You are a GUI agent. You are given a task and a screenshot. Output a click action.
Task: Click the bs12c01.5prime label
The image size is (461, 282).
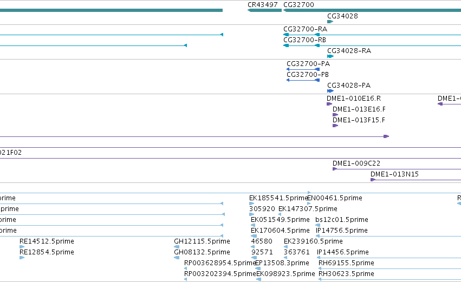[x=342, y=220]
